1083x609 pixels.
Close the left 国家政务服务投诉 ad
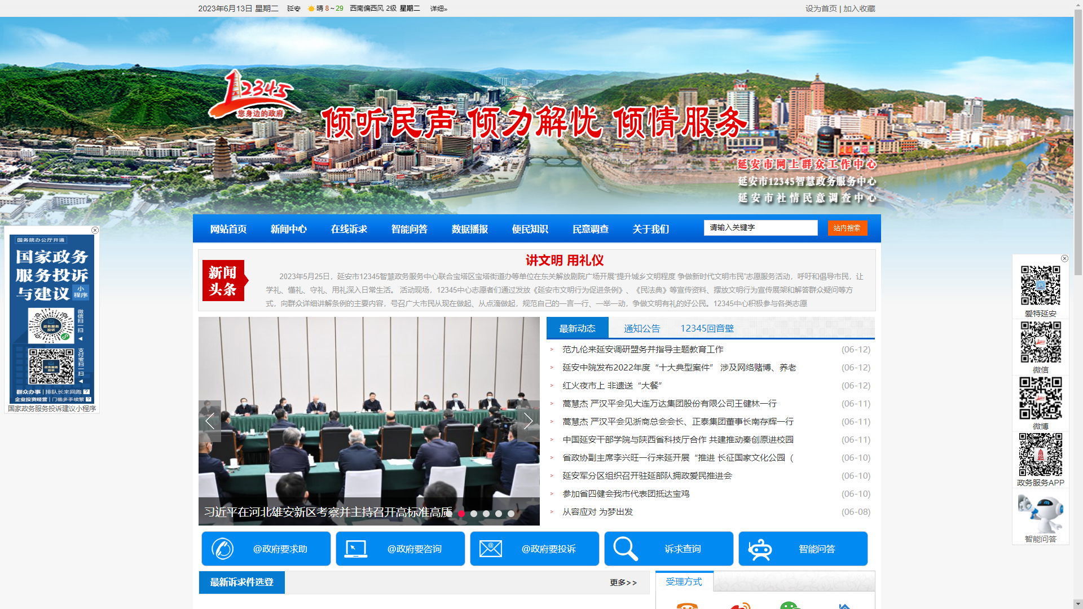(x=95, y=230)
